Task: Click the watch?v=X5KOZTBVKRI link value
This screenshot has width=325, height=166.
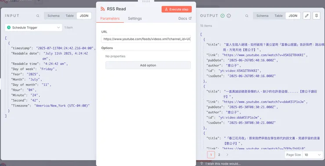Action: pos(264,55)
